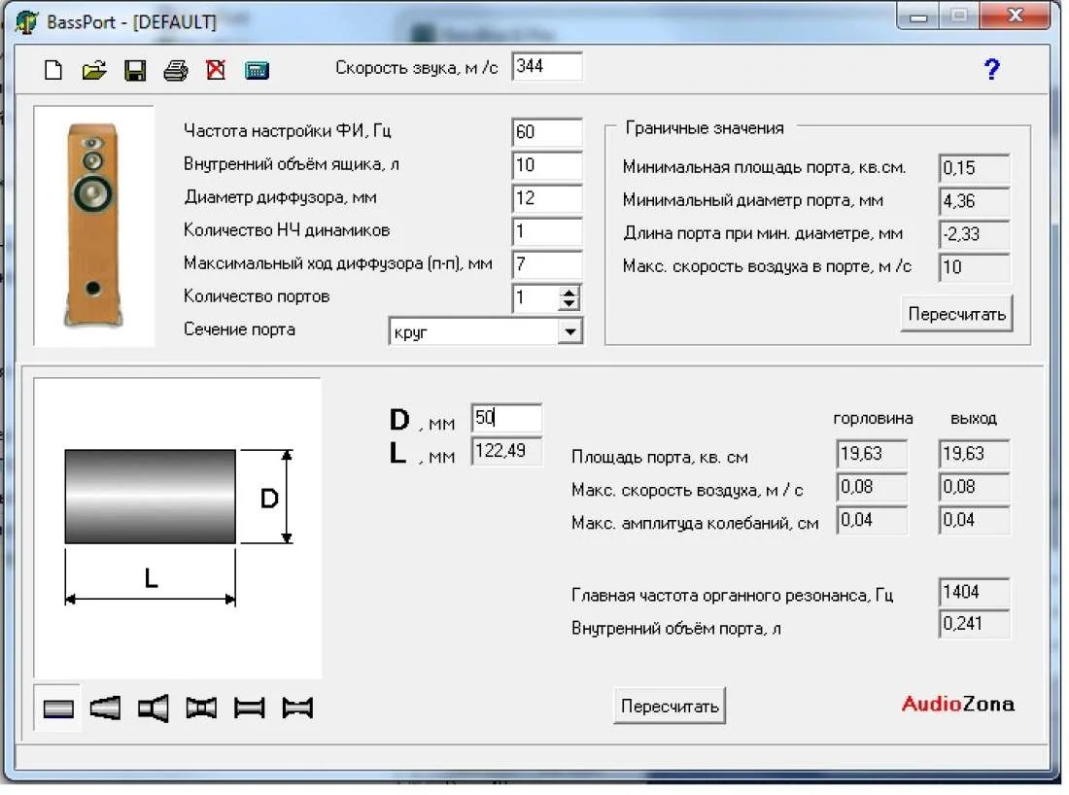Open help with the blue question mark
Viewport: 1069px width, 795px height.
click(990, 69)
